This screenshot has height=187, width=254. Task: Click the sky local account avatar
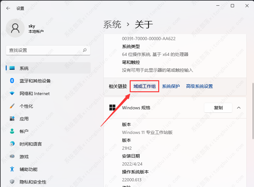[15, 28]
